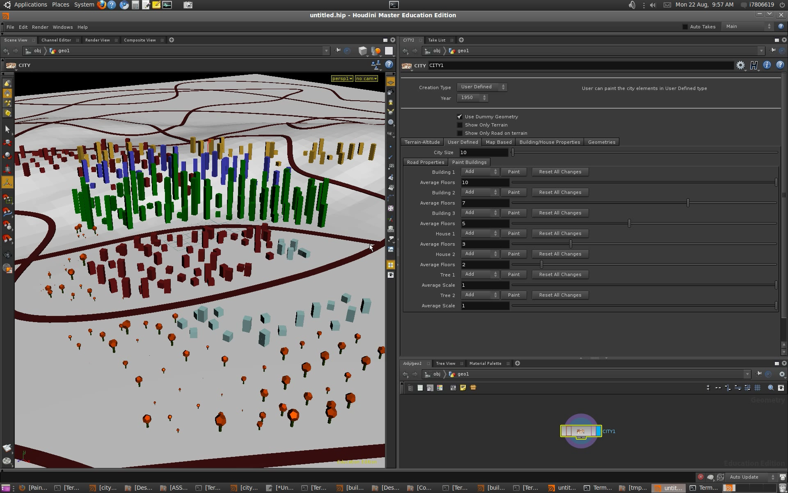Open the mail icon in system tray
The width and height of the screenshot is (788, 493).
[667, 5]
